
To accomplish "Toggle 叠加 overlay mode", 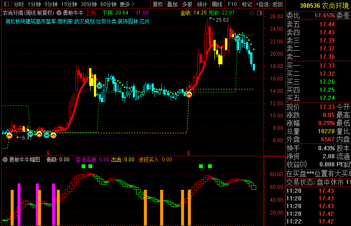I will click(x=173, y=4).
